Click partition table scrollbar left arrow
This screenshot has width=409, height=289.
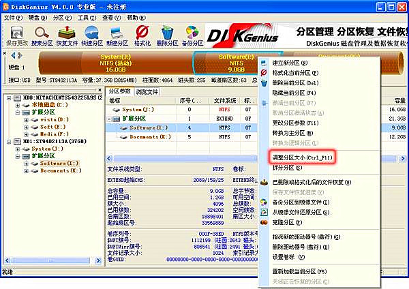109,158
